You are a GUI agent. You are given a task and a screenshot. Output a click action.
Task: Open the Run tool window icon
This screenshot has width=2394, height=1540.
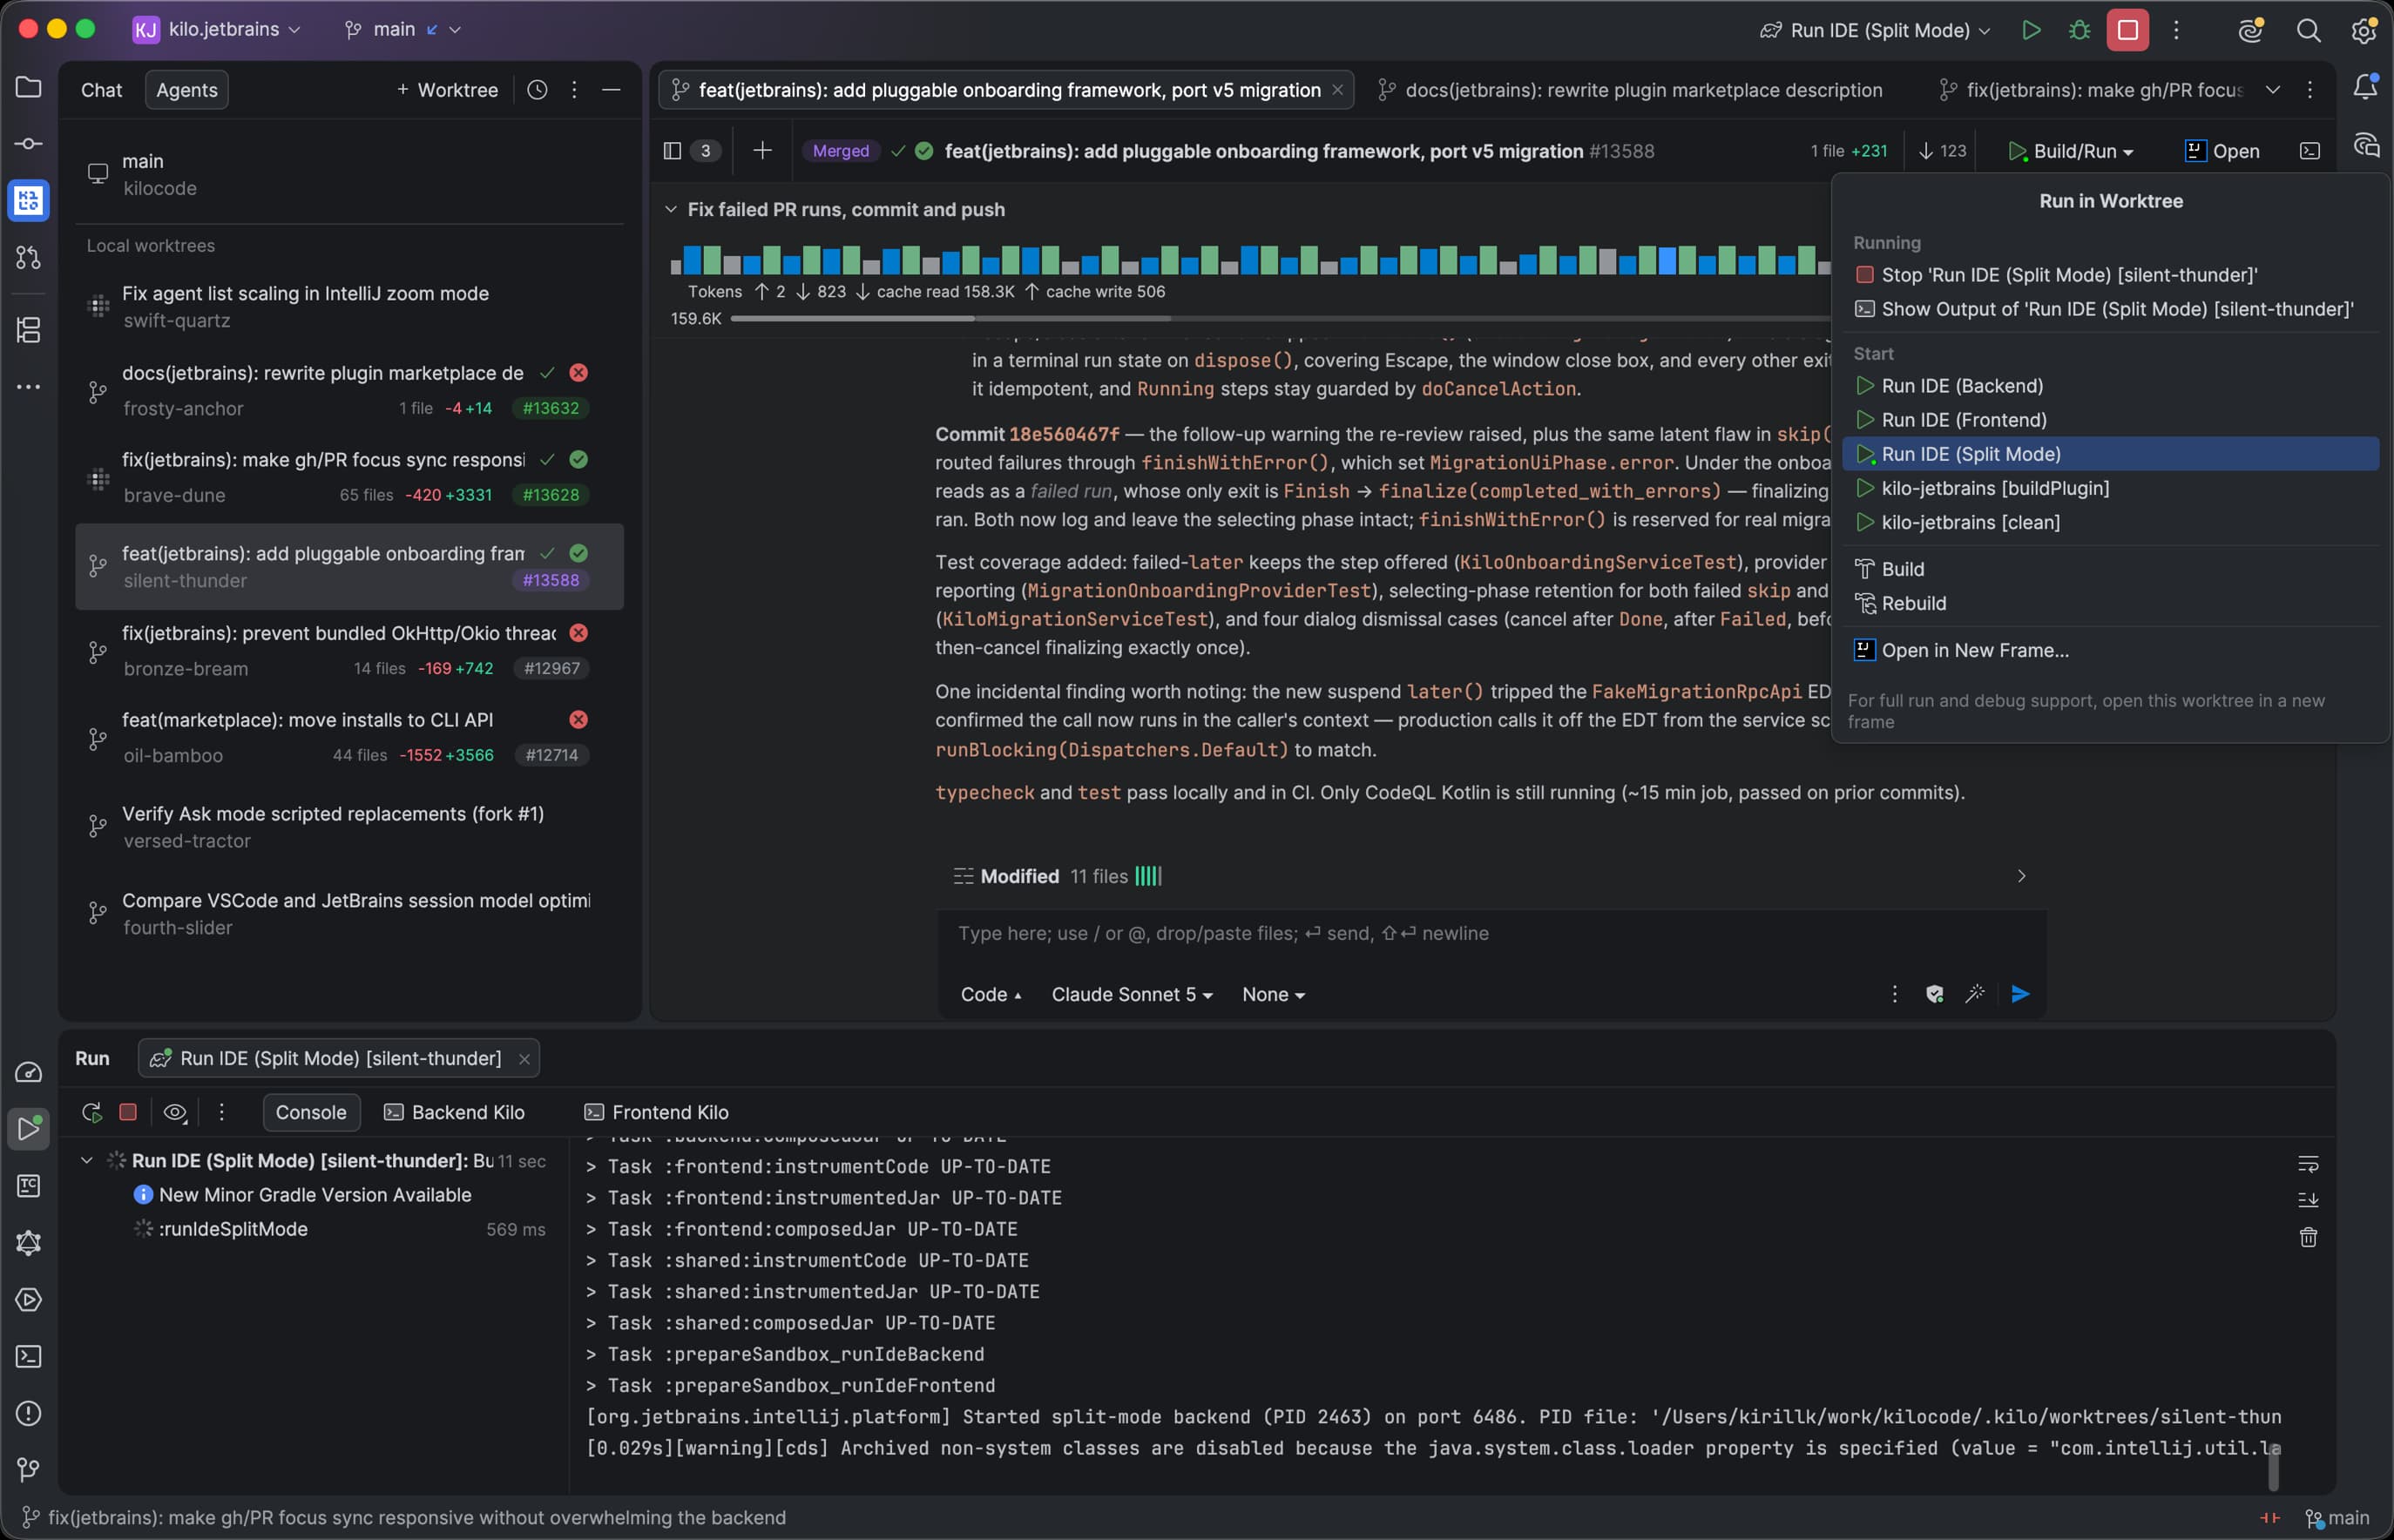click(28, 1129)
